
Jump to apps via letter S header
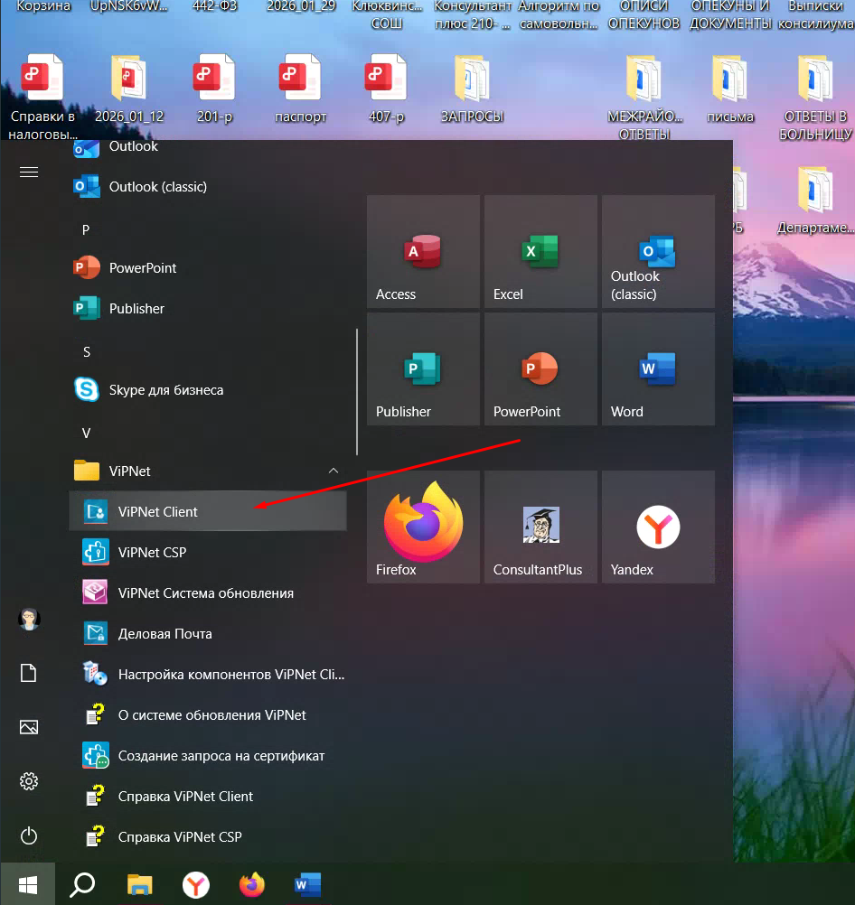87,351
